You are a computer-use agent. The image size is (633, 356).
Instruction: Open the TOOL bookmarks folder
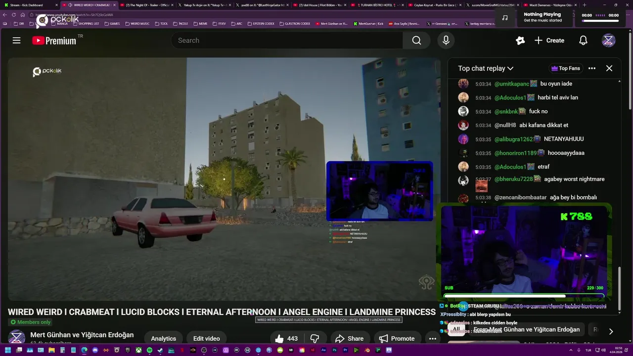tap(161, 24)
